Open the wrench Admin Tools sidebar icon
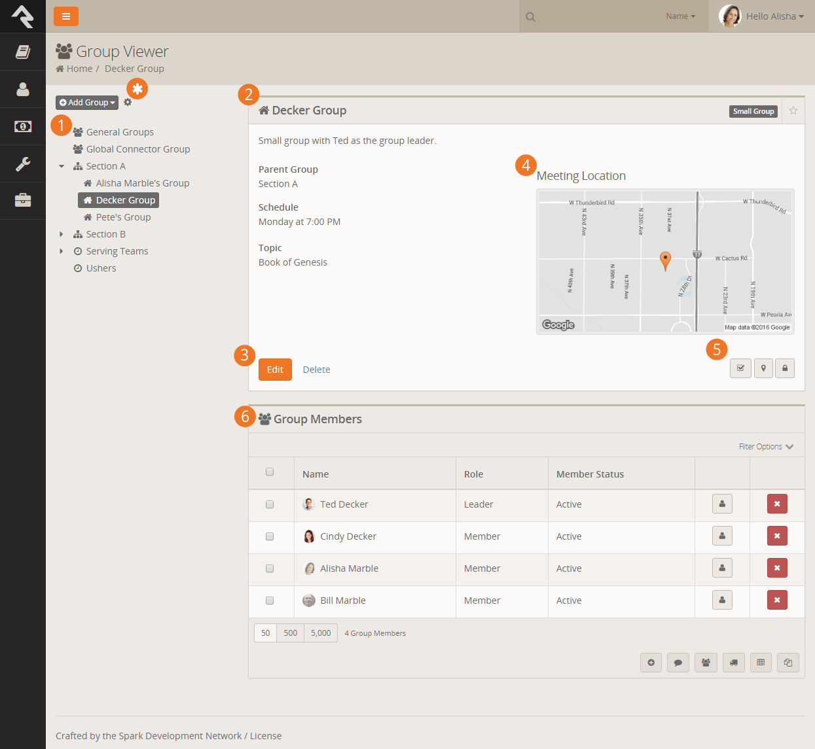Screen dimensions: 815x749 click(x=23, y=164)
